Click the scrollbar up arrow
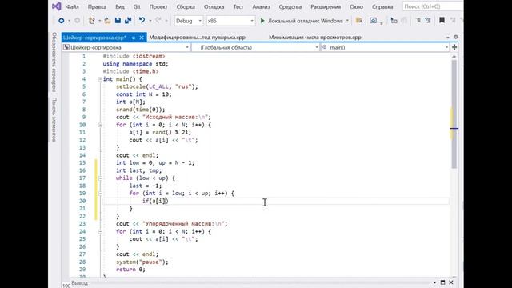Screen dimensions: 512x288 coord(454,57)
